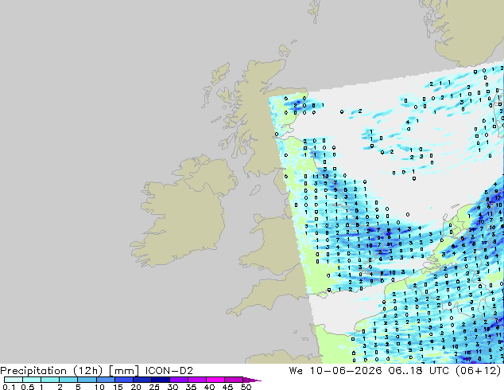
Task: Click the legend value '25'
Action: click(x=154, y=387)
